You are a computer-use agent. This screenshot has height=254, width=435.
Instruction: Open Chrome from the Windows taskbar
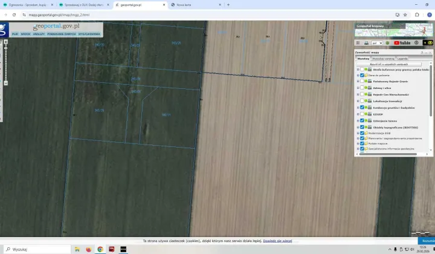100,249
